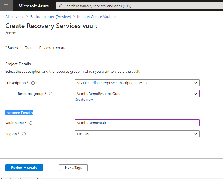Open the Azure portal hamburger menu

[6, 6]
